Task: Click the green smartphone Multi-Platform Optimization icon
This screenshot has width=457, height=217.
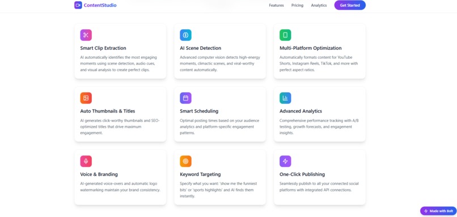Action: coord(285,35)
